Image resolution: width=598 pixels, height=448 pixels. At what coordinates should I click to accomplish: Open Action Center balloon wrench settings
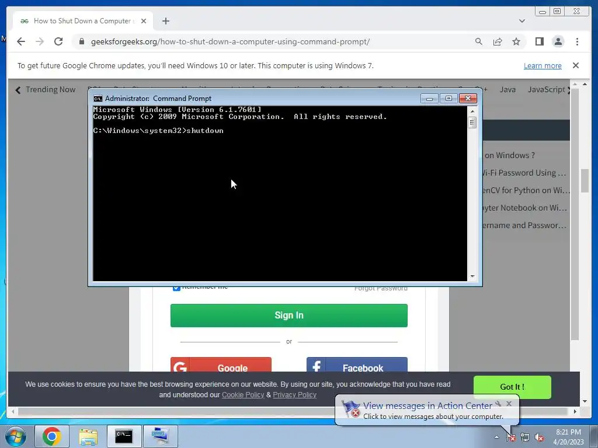click(498, 404)
